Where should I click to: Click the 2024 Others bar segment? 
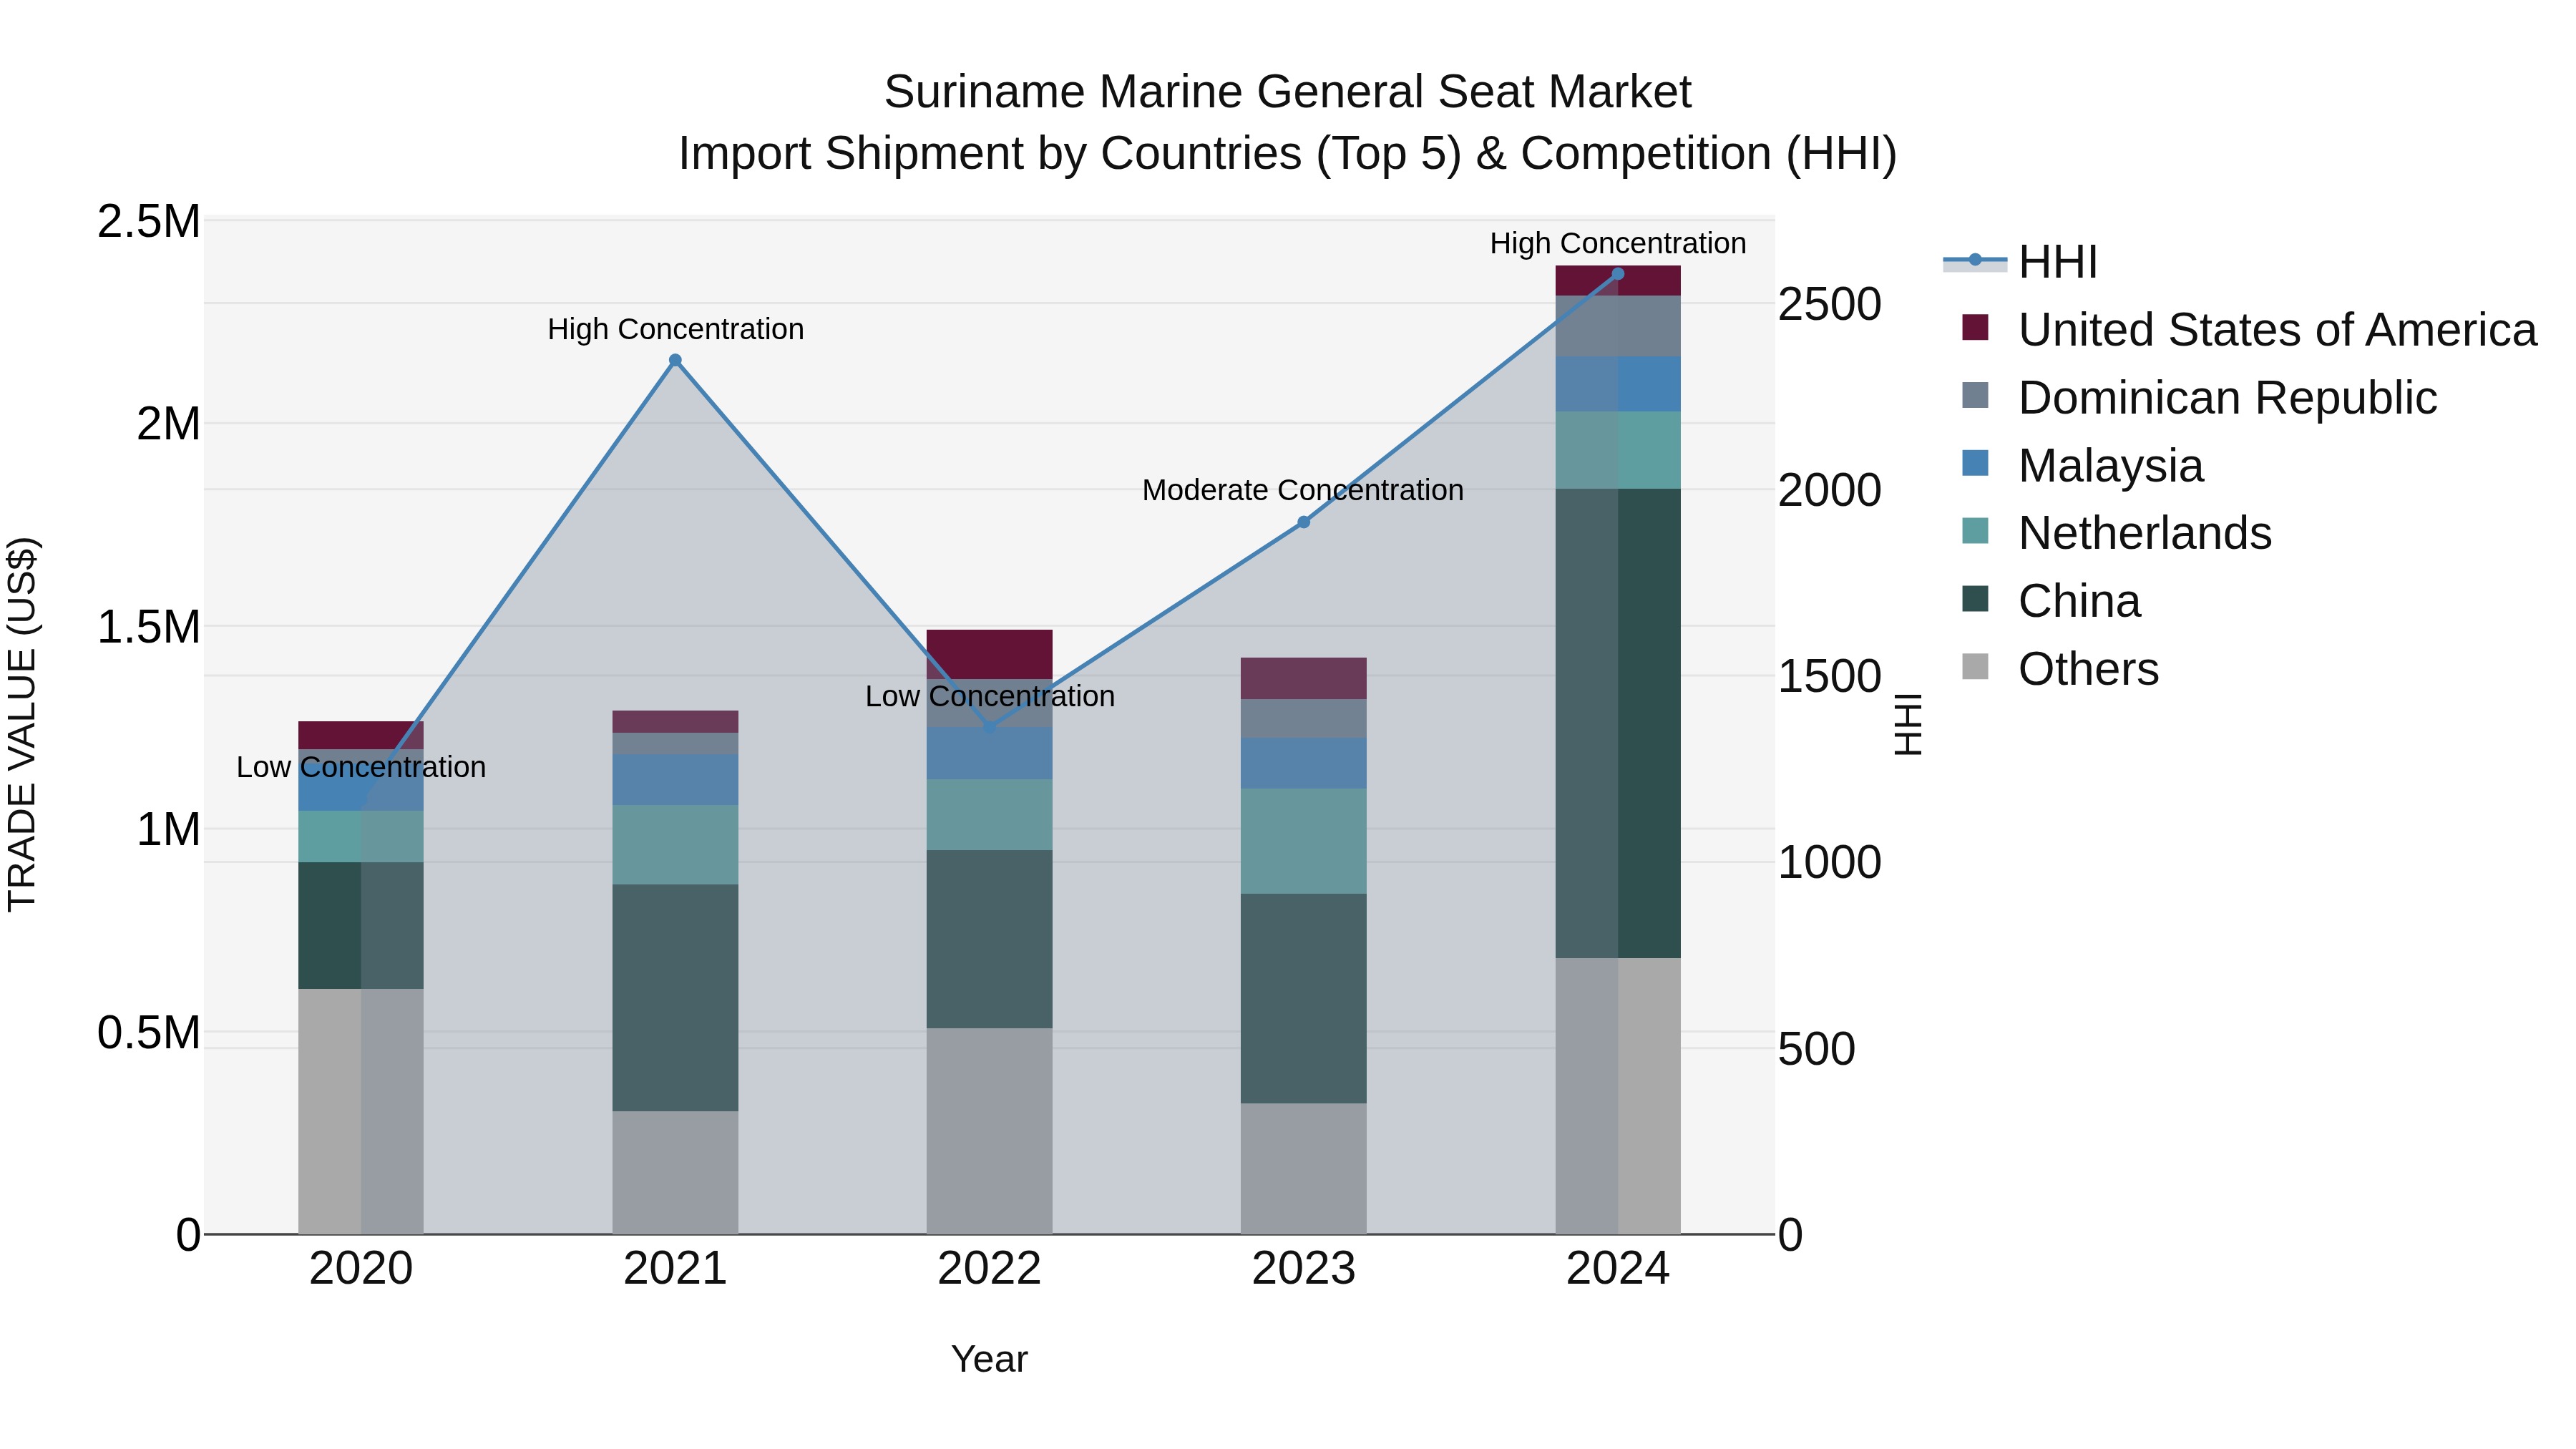(x=1618, y=1096)
